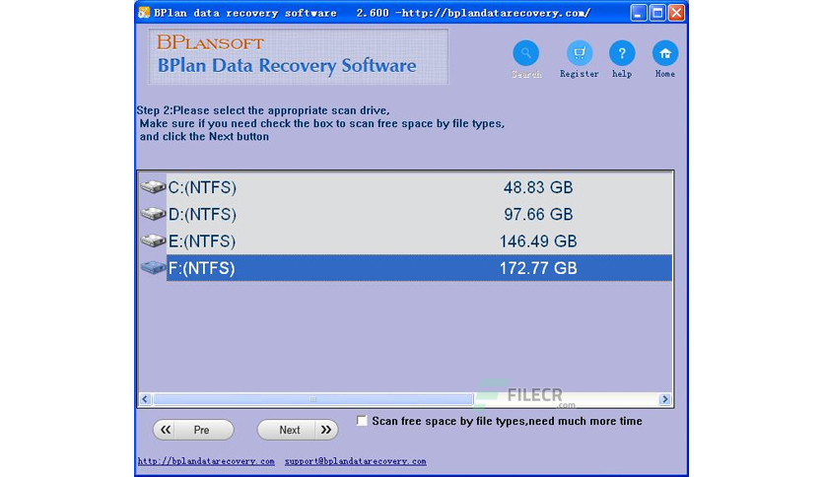Click the BPlan Data Recovery Software banner
The height and width of the screenshot is (477, 824).
click(299, 56)
